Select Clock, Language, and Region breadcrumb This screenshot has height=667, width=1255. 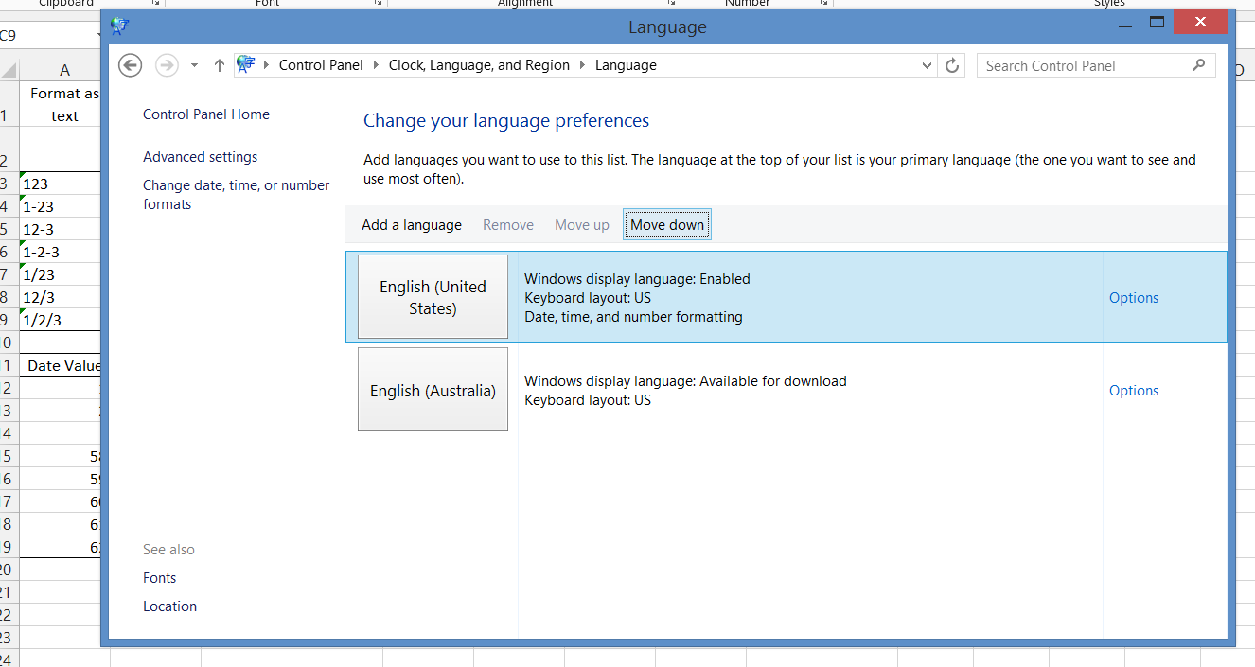(x=479, y=65)
